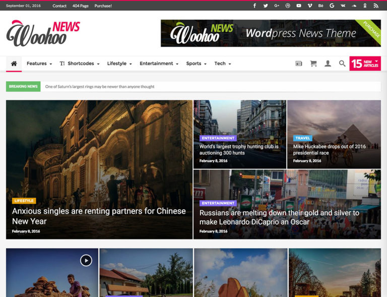Open the Saturn's largest rings headline

pyautogui.click(x=100, y=87)
